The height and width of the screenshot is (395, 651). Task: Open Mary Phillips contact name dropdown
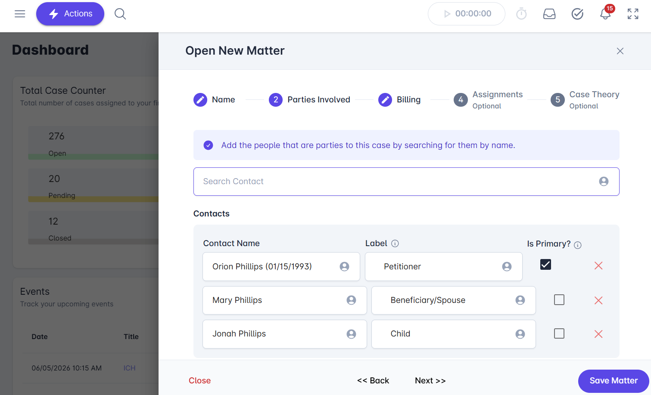[285, 300]
